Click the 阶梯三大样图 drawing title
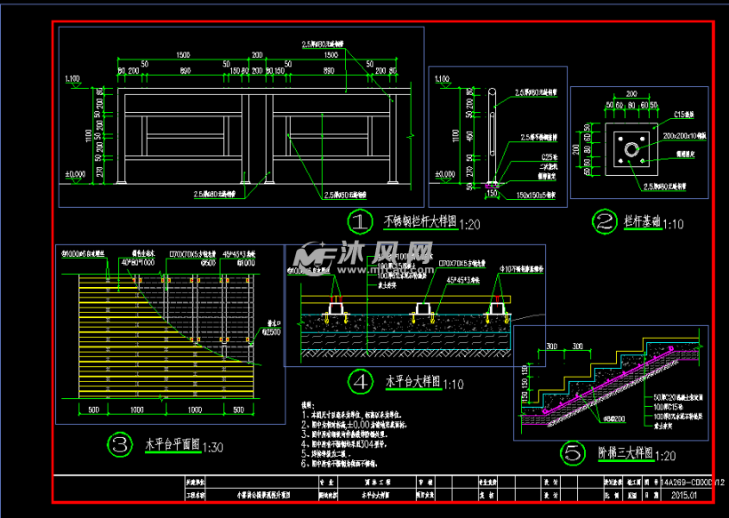 625,453
